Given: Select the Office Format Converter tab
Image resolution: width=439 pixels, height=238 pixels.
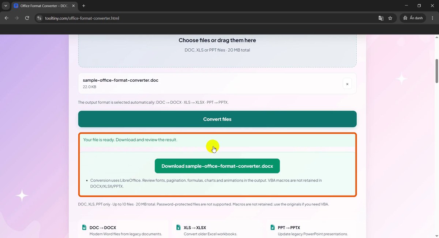Looking at the screenshot, I should pyautogui.click(x=44, y=6).
